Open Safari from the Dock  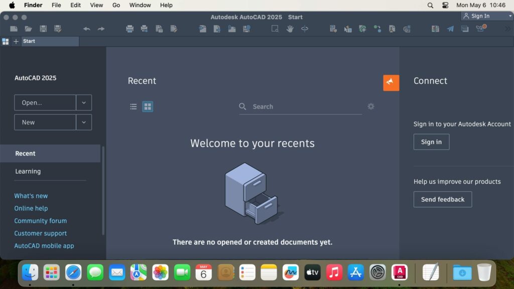[x=73, y=272]
